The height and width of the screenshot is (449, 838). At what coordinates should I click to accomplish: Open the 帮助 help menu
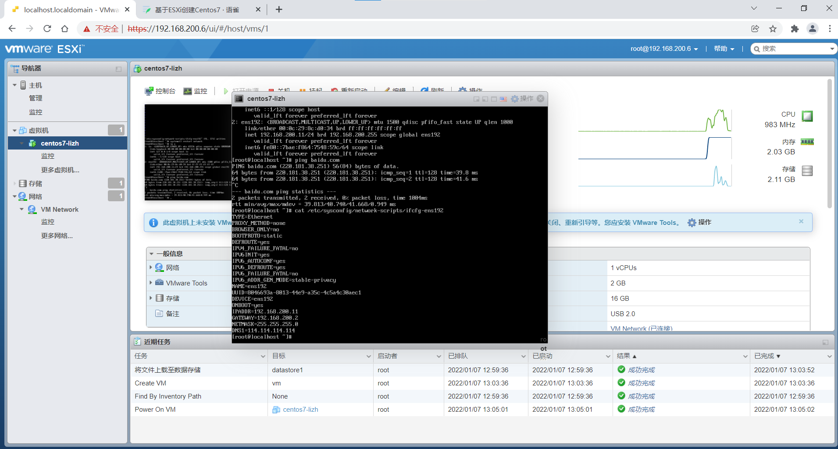point(724,49)
